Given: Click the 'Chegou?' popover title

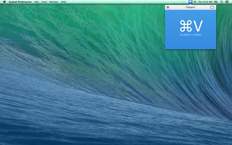Looking at the screenshot, I should click(x=191, y=7).
